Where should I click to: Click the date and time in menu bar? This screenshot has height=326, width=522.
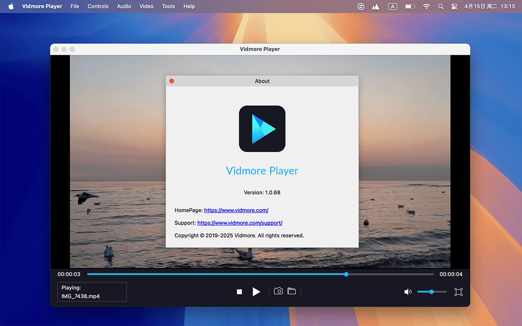pos(490,7)
